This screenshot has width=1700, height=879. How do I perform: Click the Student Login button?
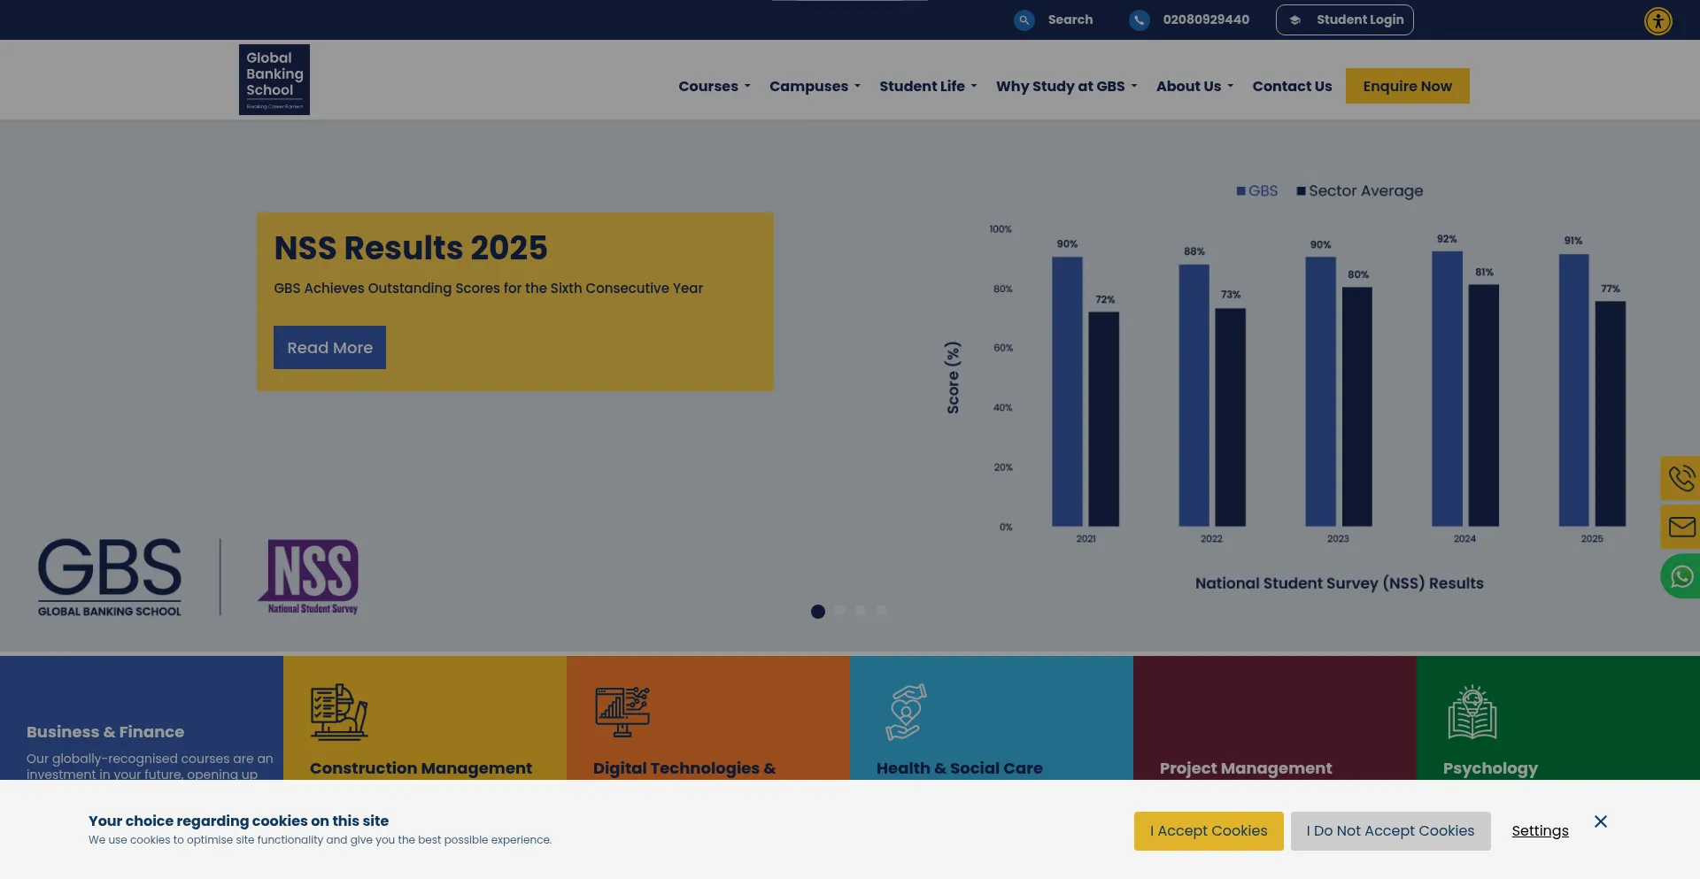coord(1345,19)
